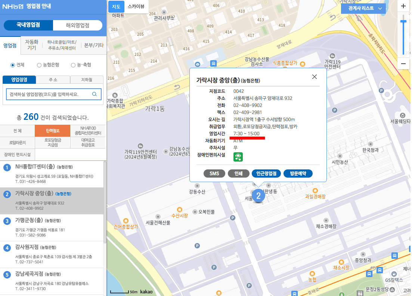412x296 pixels.
Task: Filter results by 전체
Action: (x=17, y=131)
